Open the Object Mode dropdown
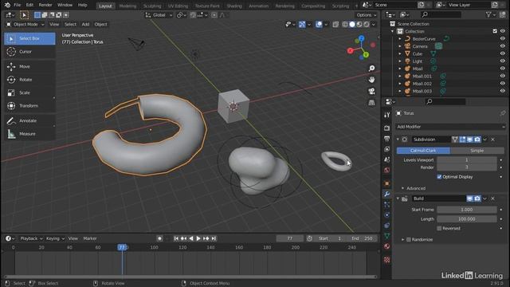The width and height of the screenshot is (510, 287). point(25,25)
